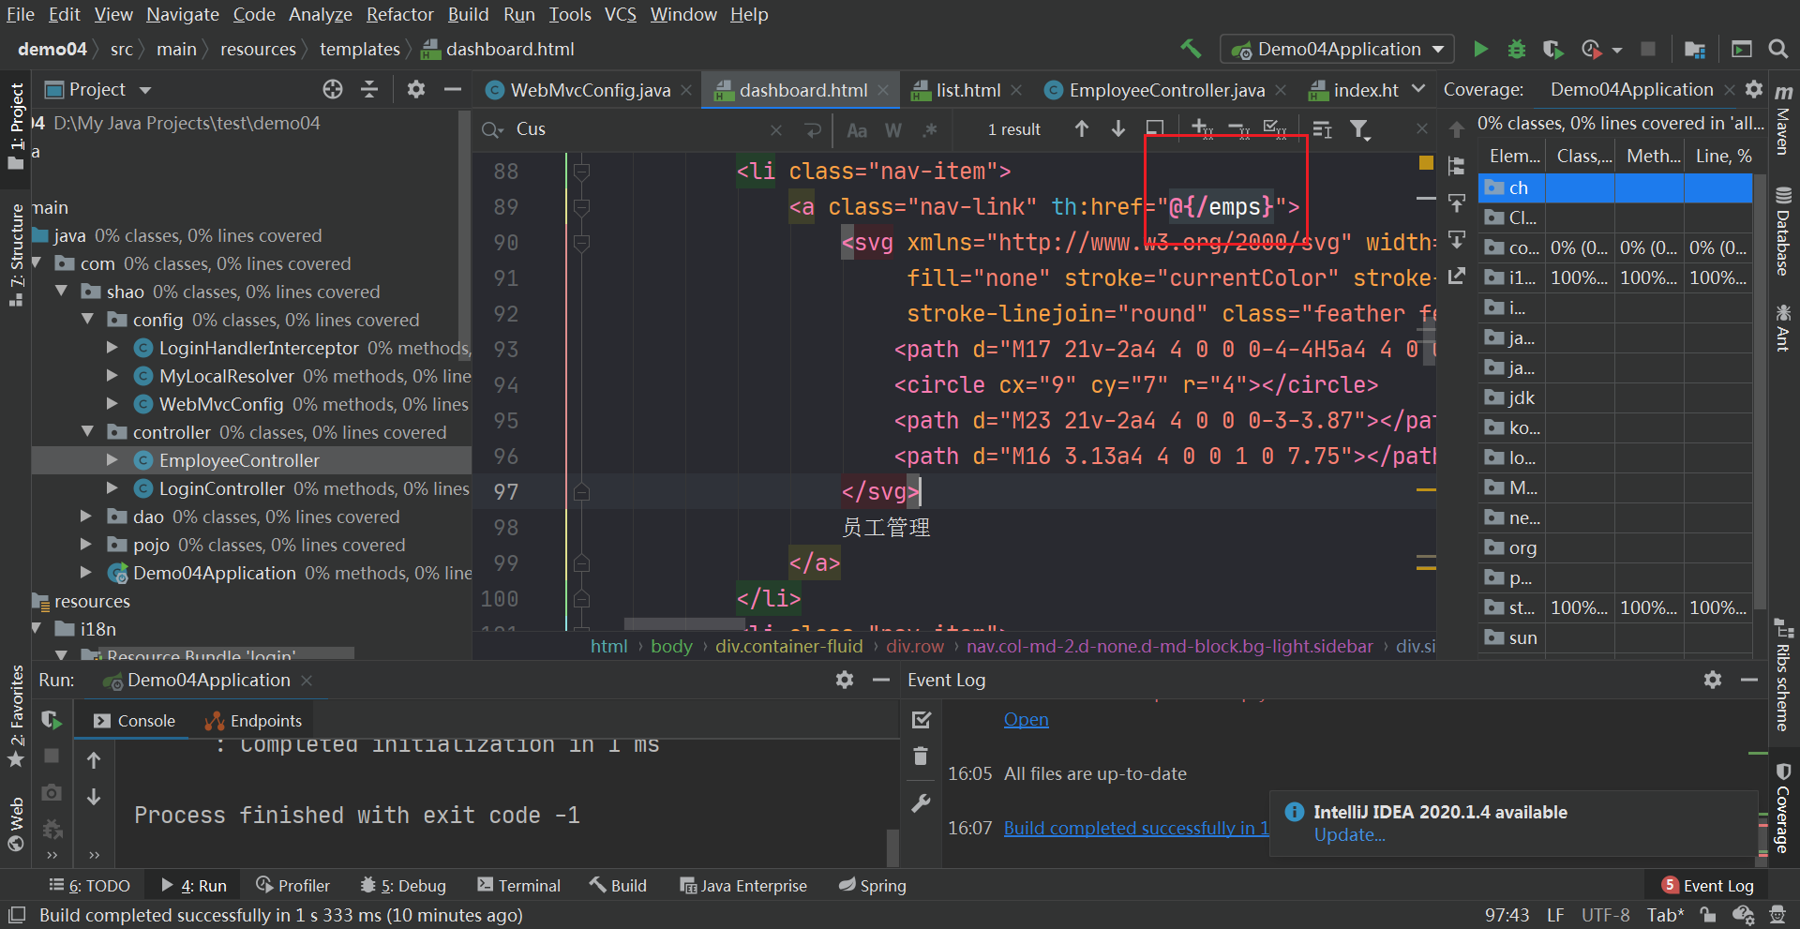
Task: Switch to Endpoints tab in Run panel
Action: coord(254,721)
